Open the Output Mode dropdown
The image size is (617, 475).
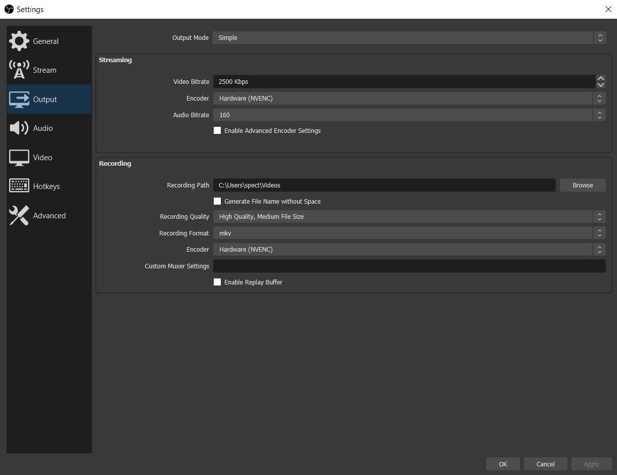point(408,37)
